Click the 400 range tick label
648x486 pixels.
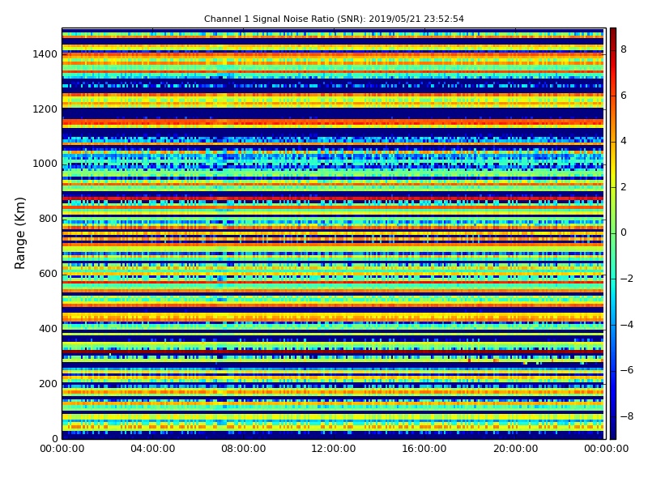pyautogui.click(x=48, y=329)
